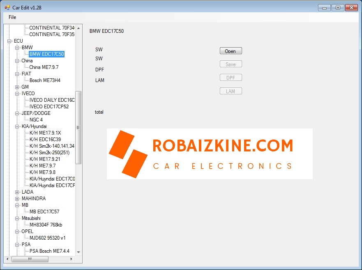Choose Bosch ME73H4 under FIAT
Screen dimensions: 362x270
coord(45,80)
